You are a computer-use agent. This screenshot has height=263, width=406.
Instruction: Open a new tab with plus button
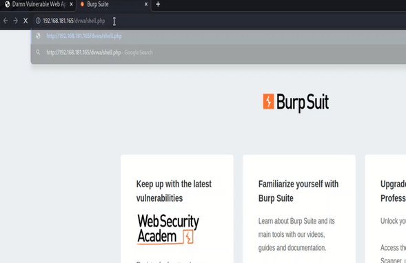(158, 4)
